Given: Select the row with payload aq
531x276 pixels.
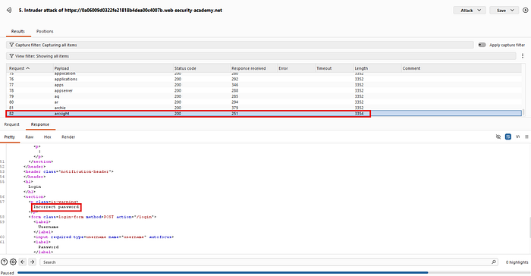Looking at the screenshot, I should coord(264,96).
